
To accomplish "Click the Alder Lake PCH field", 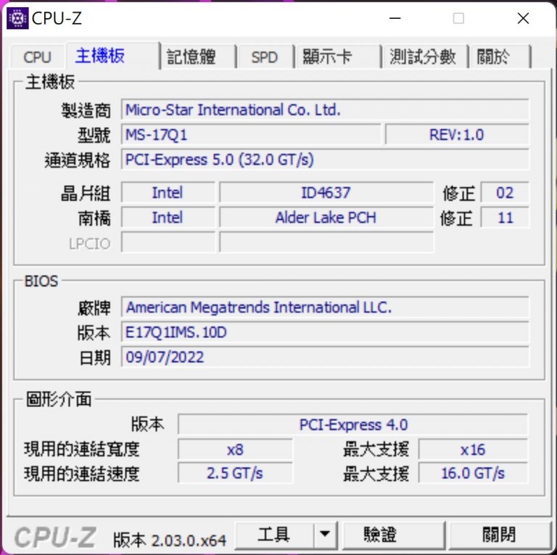I will (x=326, y=217).
